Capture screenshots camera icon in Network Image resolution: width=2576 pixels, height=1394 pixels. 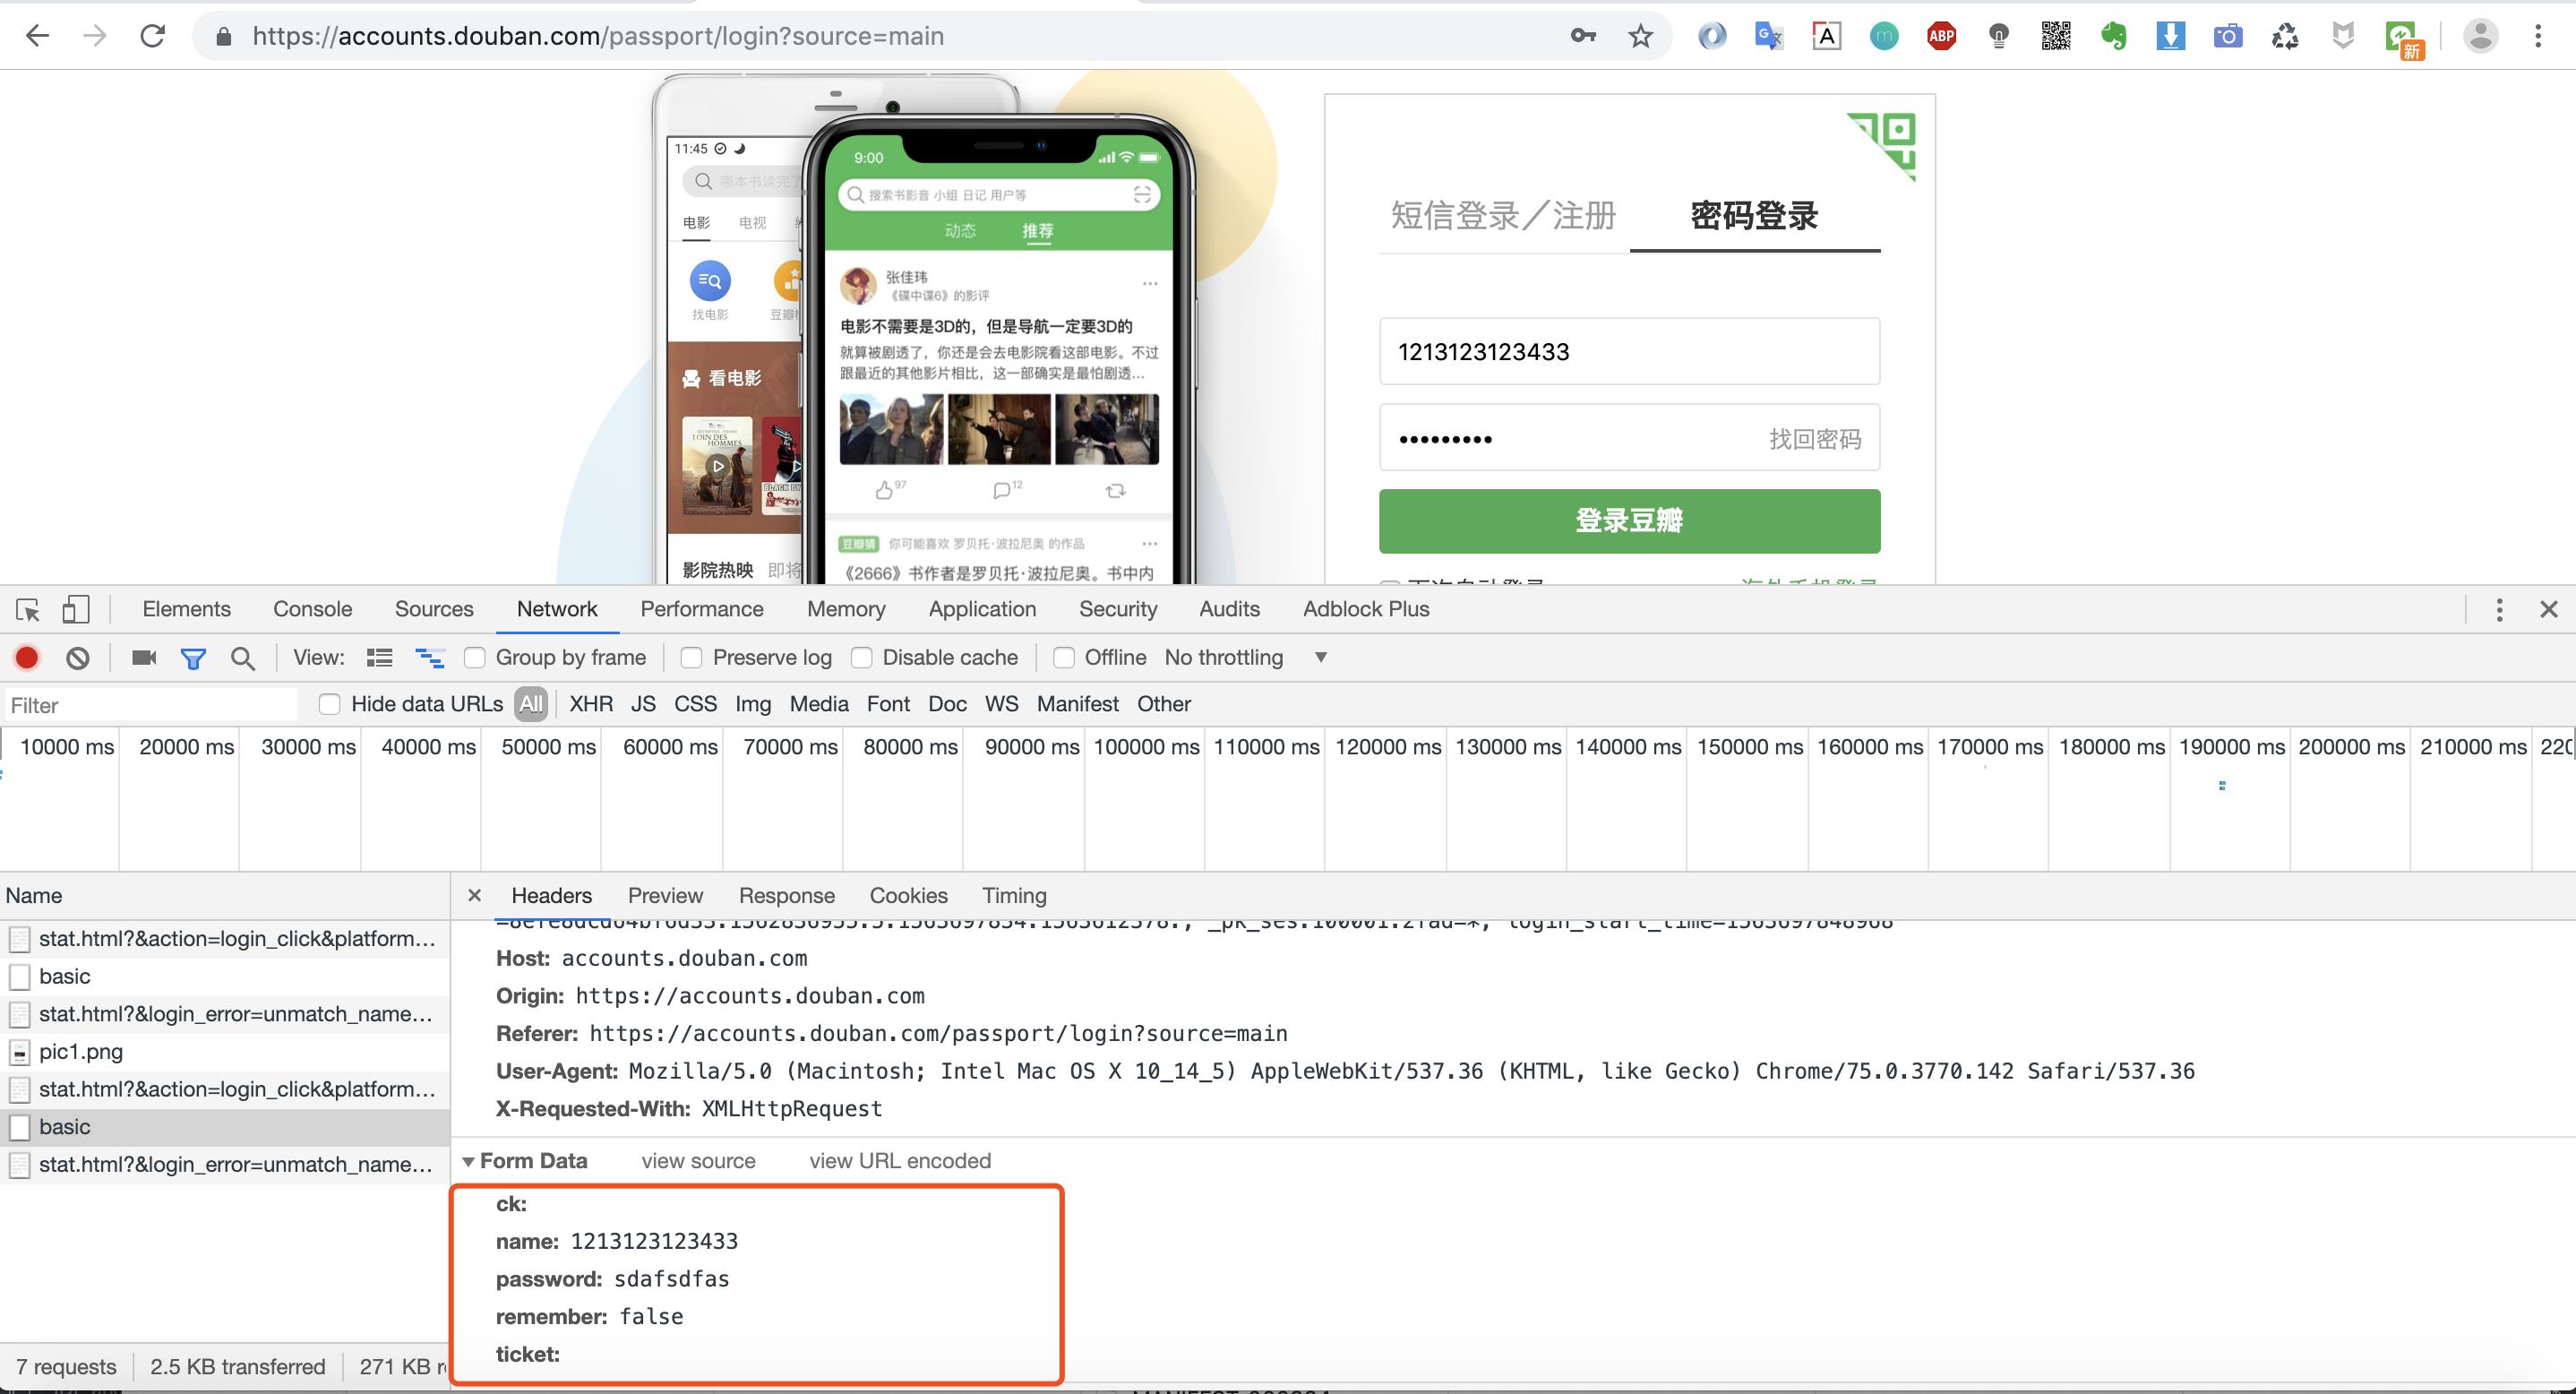144,657
